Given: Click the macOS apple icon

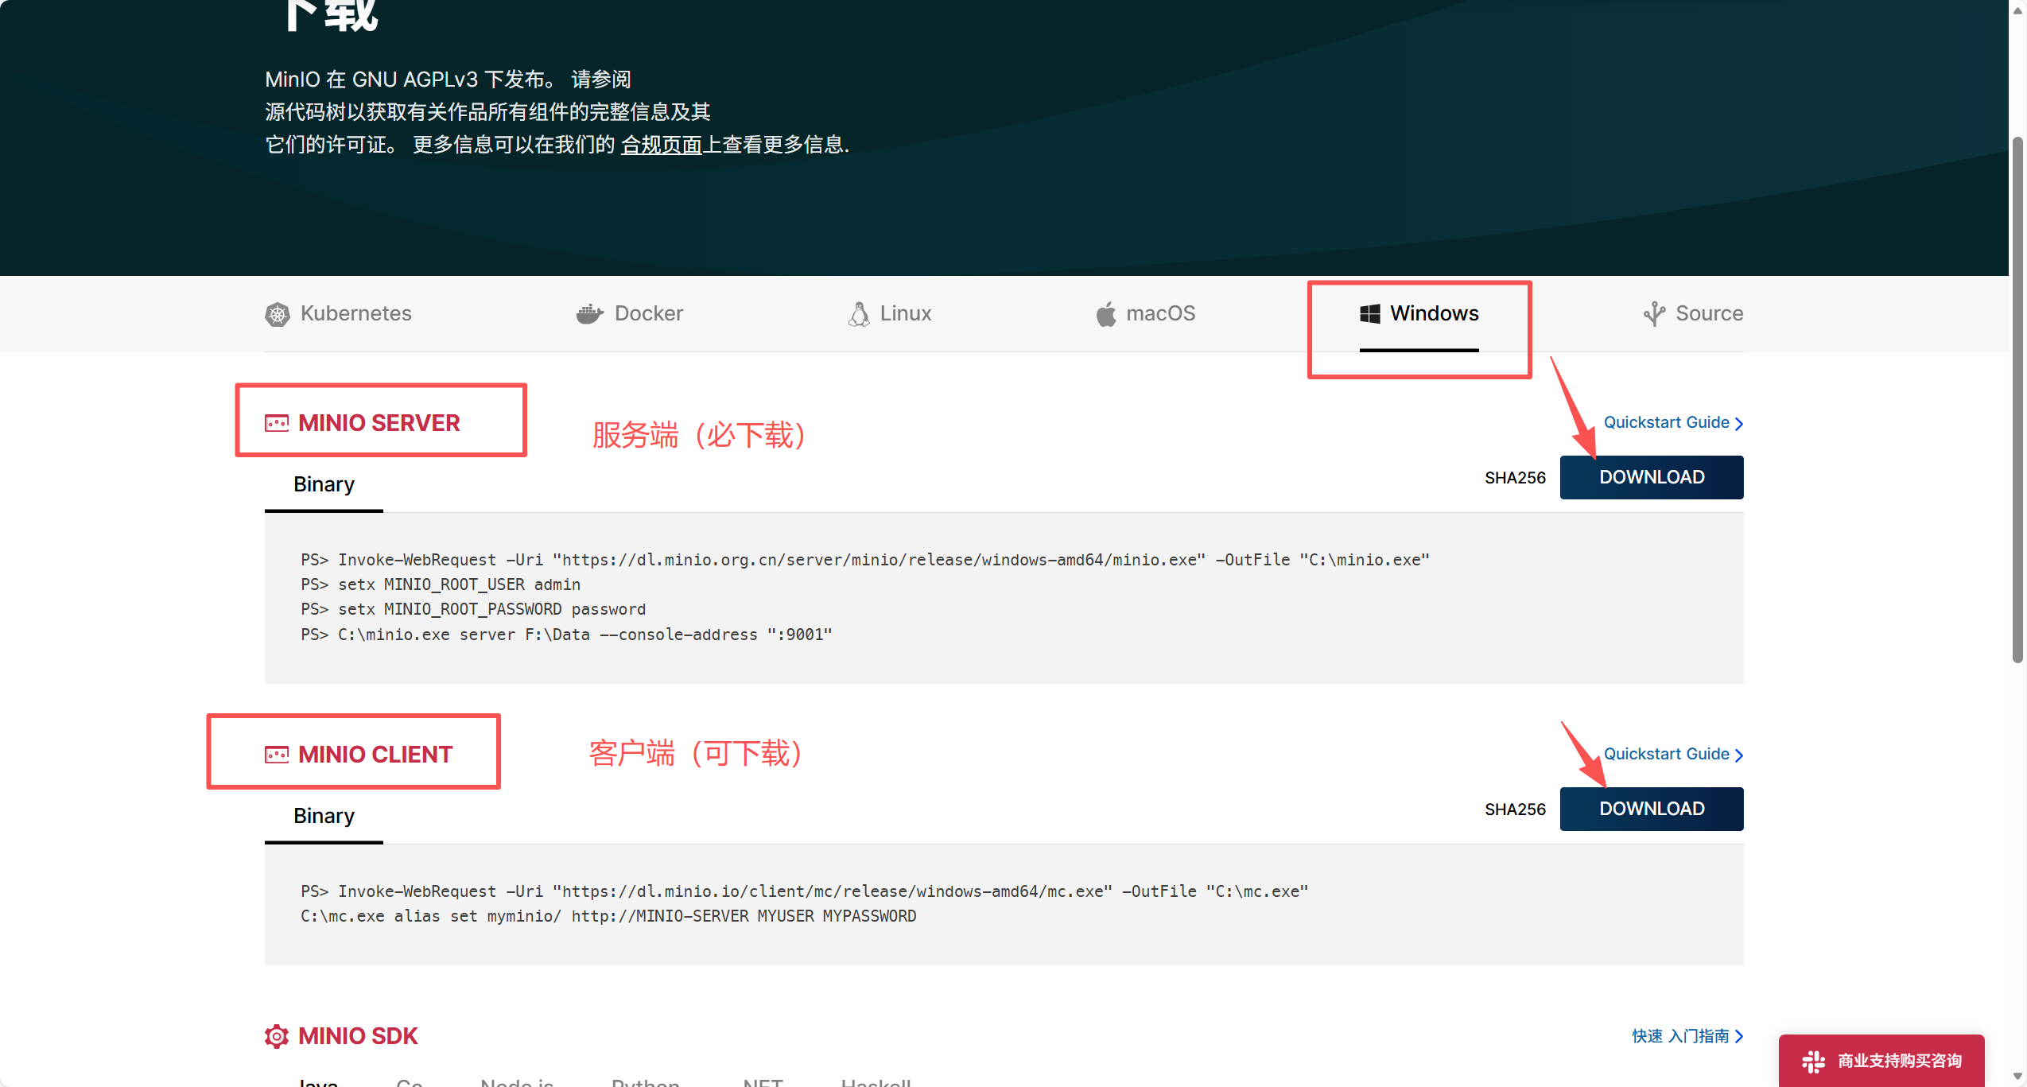Looking at the screenshot, I should point(1105,314).
